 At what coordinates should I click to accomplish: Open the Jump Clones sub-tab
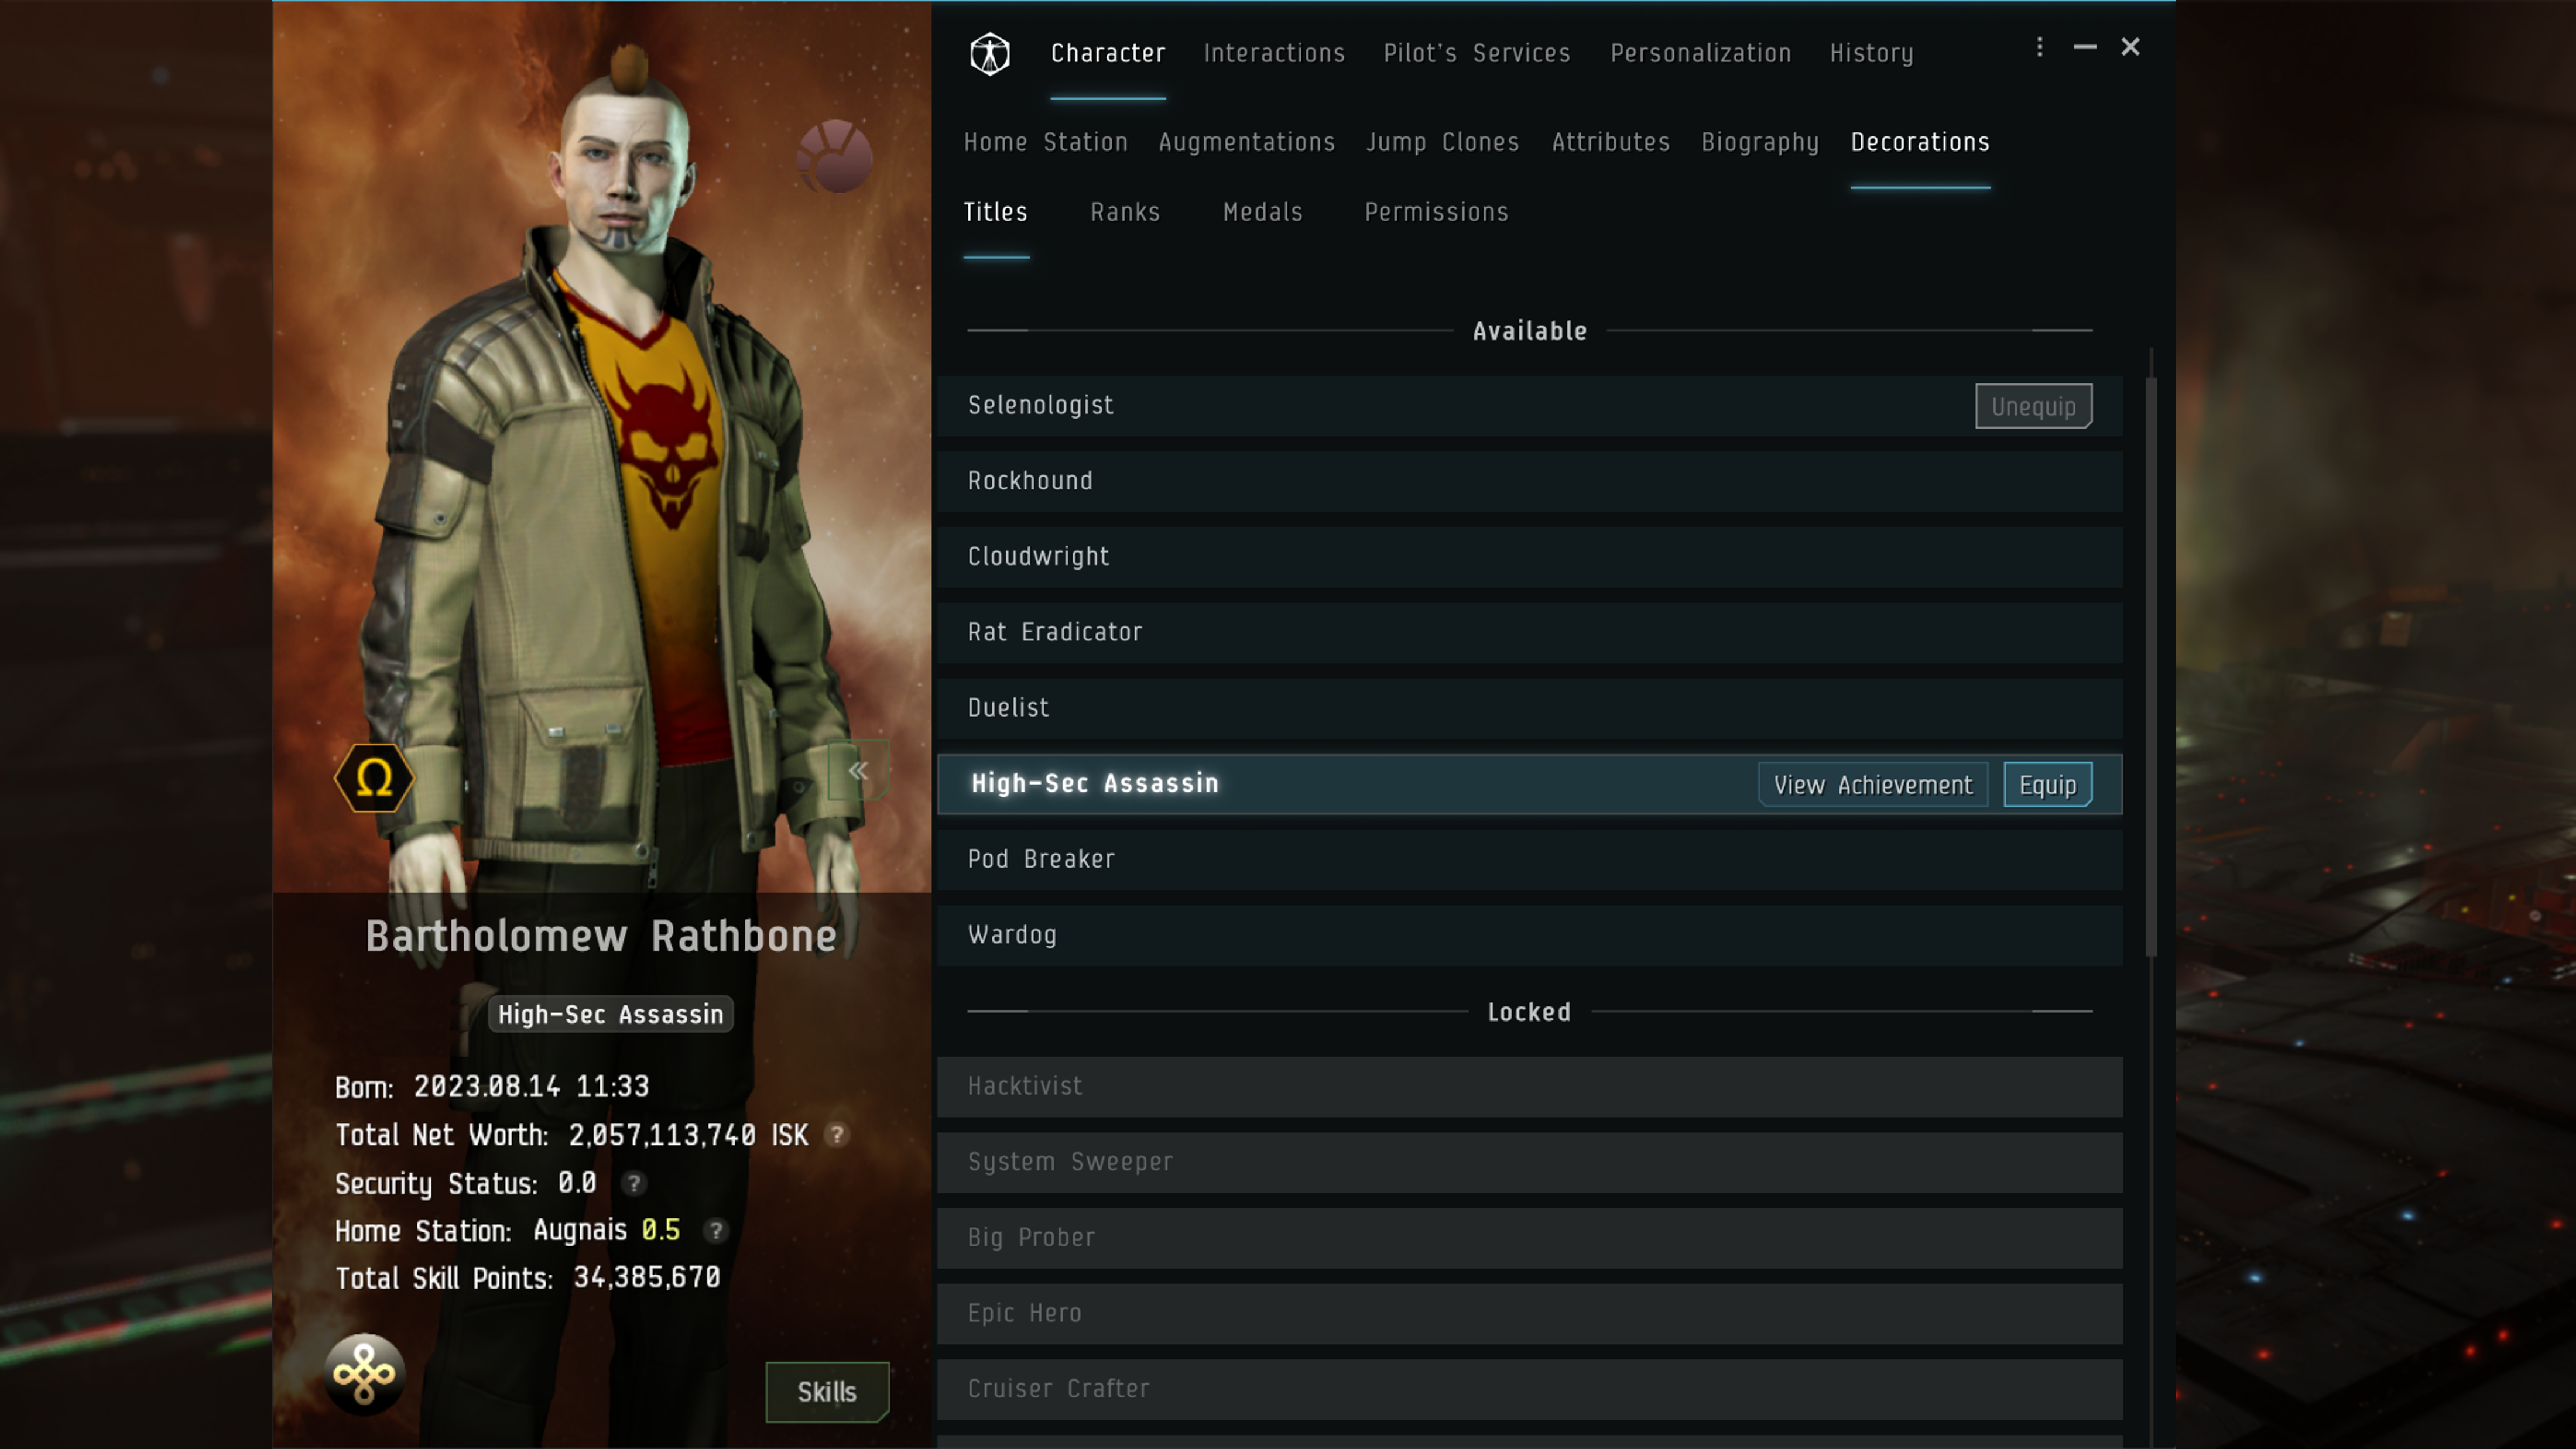pos(1443,142)
